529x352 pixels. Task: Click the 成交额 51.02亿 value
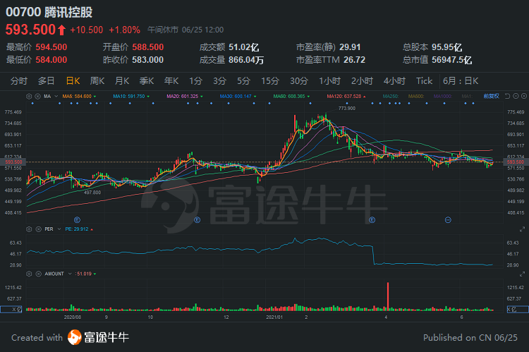point(243,47)
